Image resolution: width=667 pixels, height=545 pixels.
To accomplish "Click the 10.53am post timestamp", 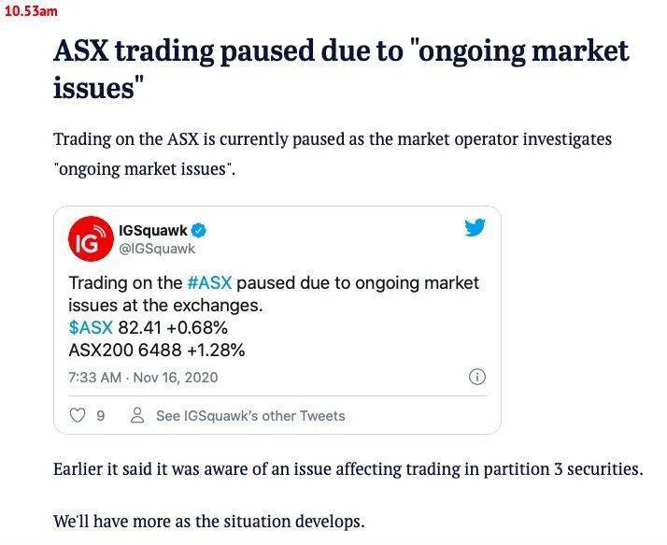I will [x=31, y=11].
